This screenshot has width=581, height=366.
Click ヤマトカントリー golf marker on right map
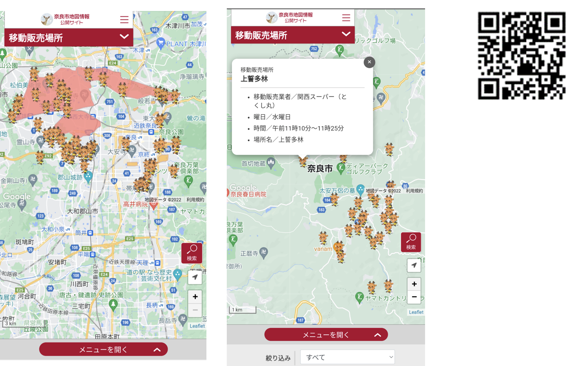[x=359, y=297]
